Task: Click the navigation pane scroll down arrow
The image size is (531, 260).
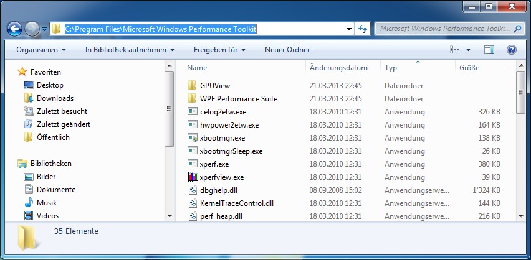Action: tap(170, 216)
